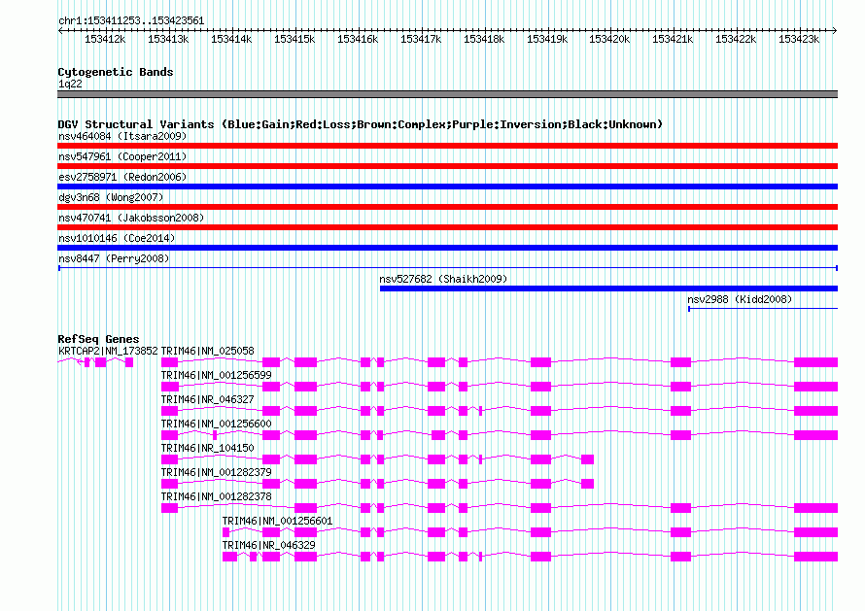Select the thin blue nsv8447 variant line
The height and width of the screenshot is (611, 865).
[x=447, y=268]
